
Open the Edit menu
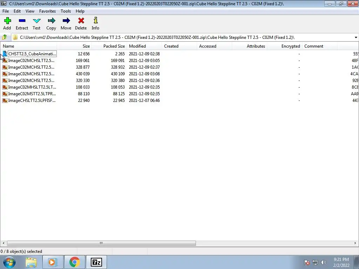pos(17,11)
